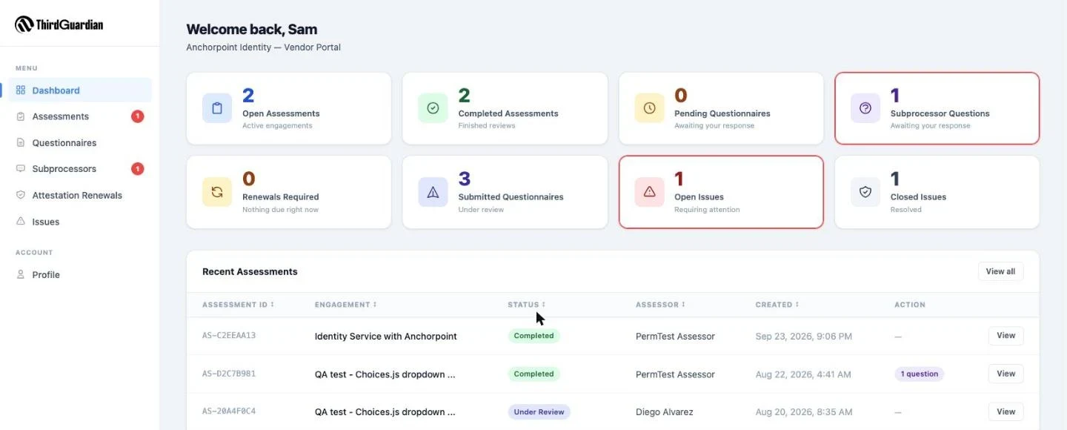Click the Renewals Required refresh icon
The height and width of the screenshot is (430, 1067).
pyautogui.click(x=217, y=192)
